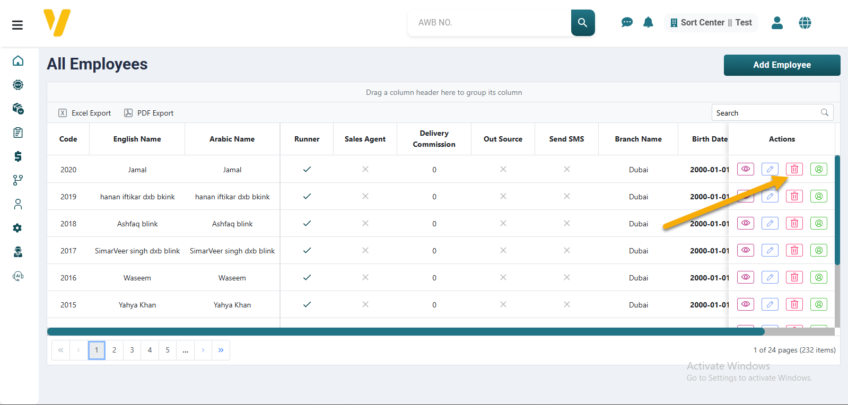This screenshot has width=848, height=405.
Task: View details eye icon for Yahya Khan
Action: pyautogui.click(x=745, y=304)
